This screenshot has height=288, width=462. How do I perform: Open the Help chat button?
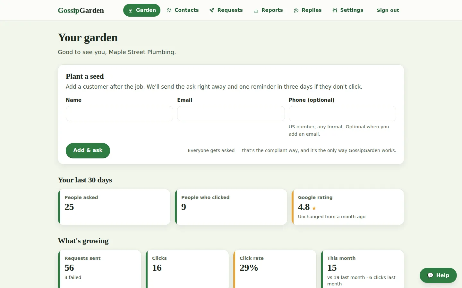tap(438, 275)
